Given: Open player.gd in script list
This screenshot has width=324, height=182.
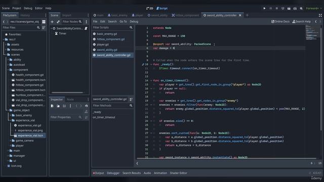Looking at the screenshot, I should pos(103,44).
